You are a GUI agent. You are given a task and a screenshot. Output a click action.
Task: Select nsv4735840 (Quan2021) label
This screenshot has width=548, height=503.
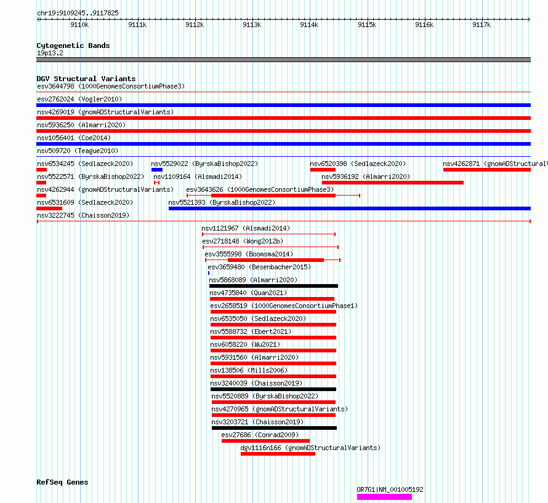(x=248, y=293)
